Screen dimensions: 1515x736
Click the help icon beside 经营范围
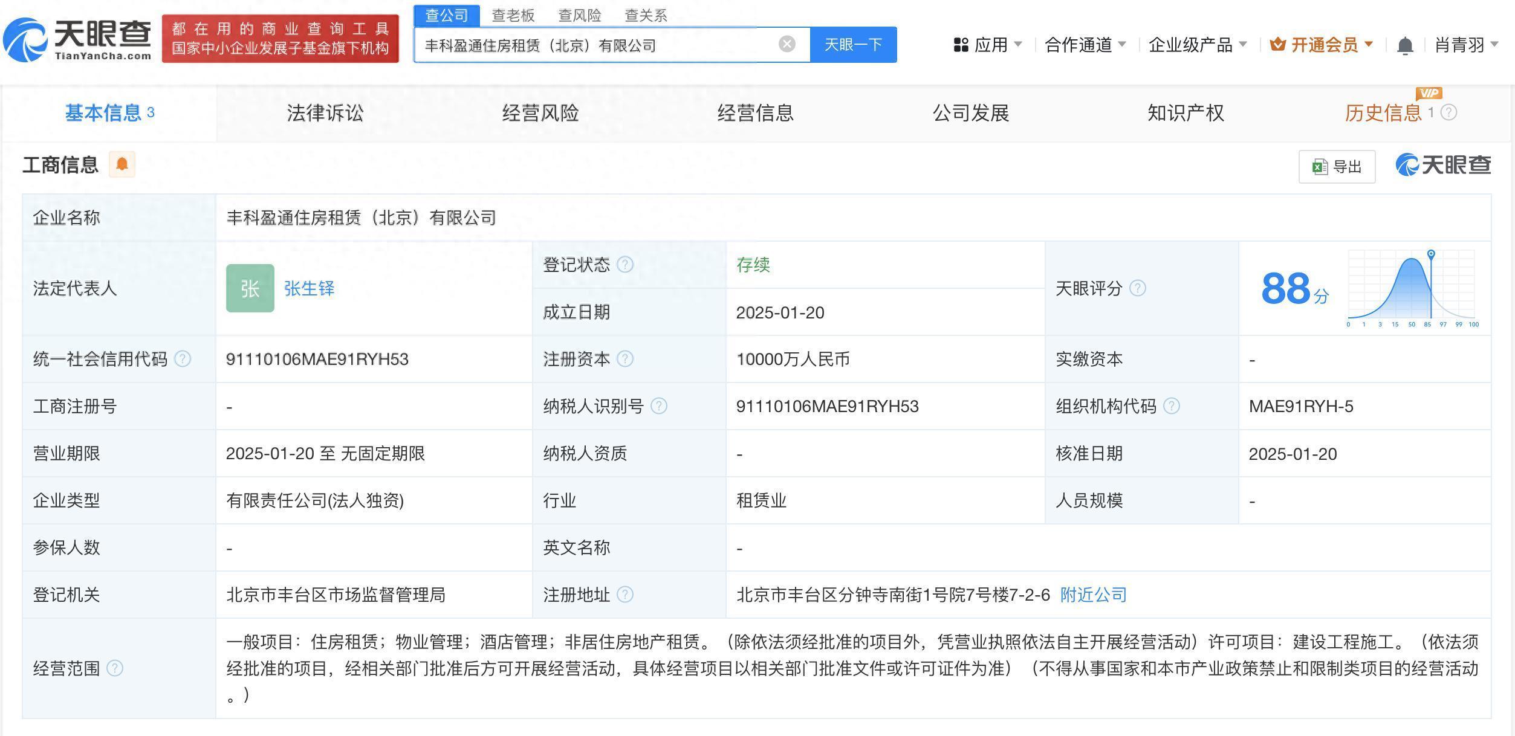pyautogui.click(x=115, y=668)
